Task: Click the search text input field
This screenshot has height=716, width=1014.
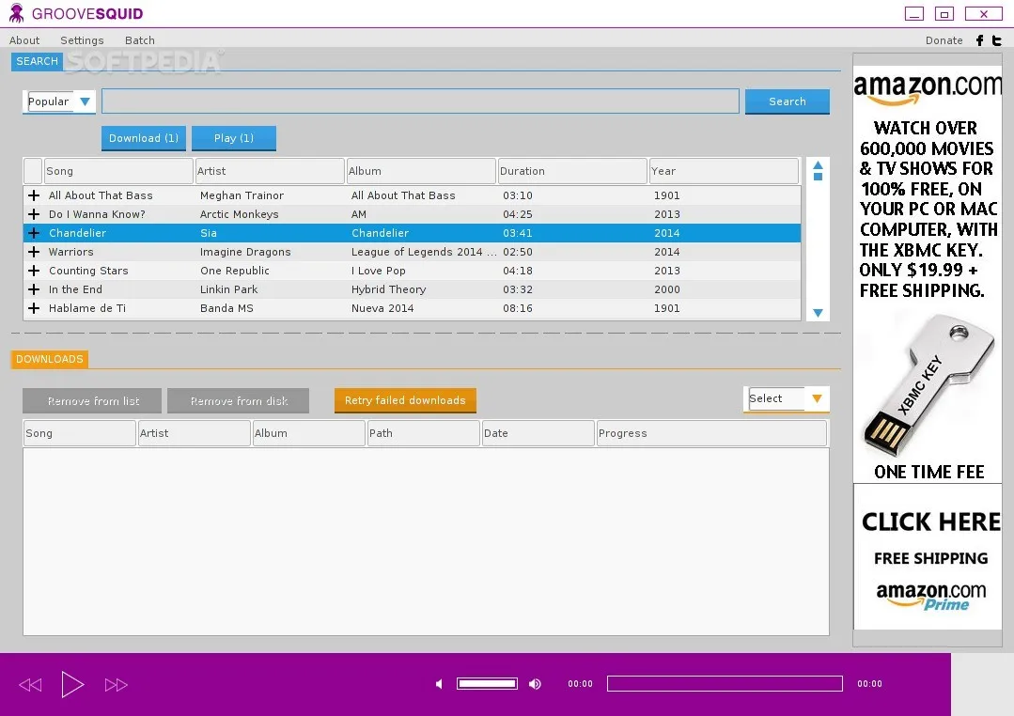Action: tap(420, 101)
